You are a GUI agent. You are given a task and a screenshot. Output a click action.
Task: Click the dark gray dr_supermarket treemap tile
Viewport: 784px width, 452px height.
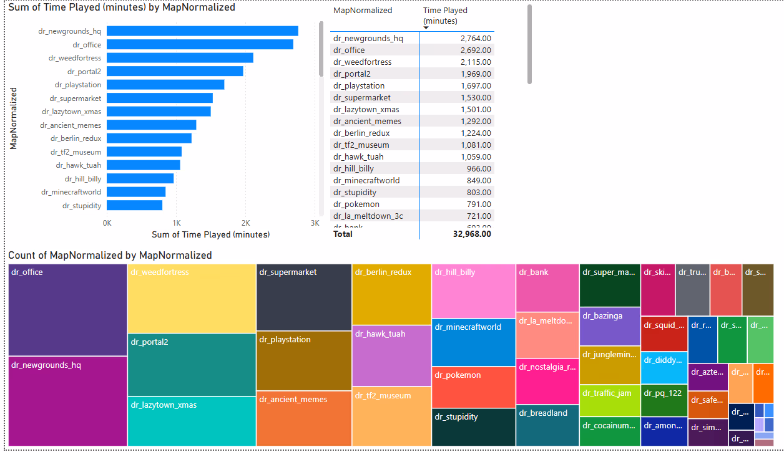click(x=304, y=297)
